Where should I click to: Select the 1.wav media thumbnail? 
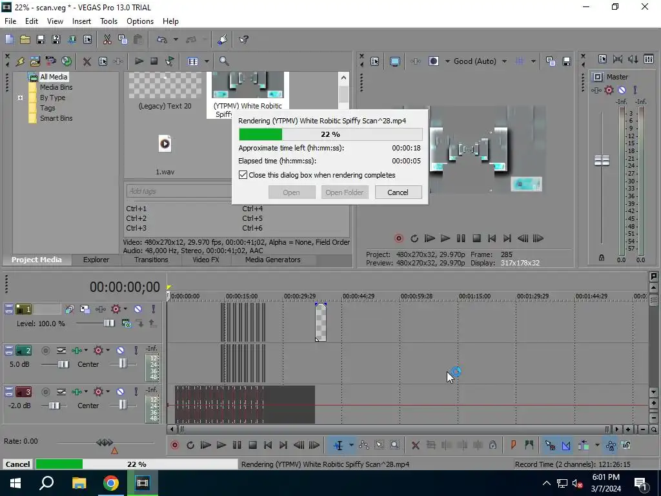[165, 144]
